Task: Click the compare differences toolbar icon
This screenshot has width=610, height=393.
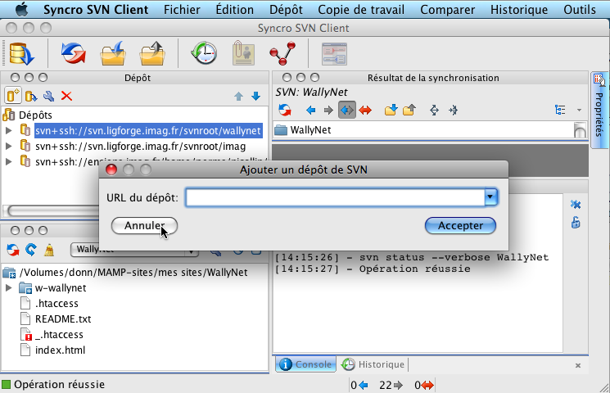Action: [335, 54]
